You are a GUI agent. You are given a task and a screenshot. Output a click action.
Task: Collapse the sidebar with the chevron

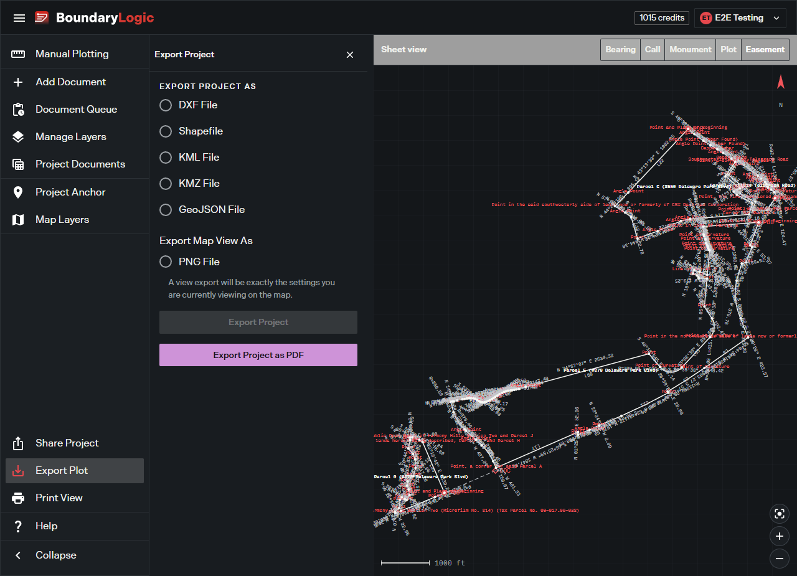[x=18, y=555]
